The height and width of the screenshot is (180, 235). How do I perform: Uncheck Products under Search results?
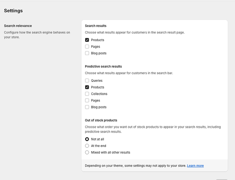tap(87, 40)
